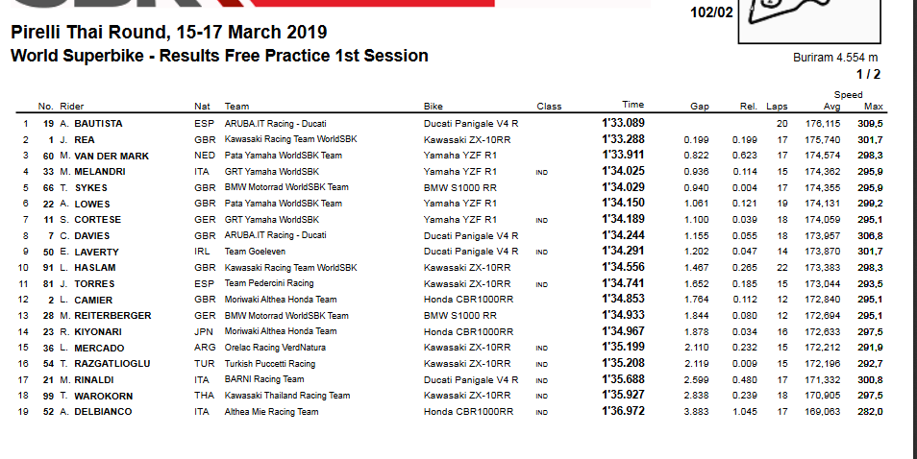Click the 1 / 2 page indicator
The height and width of the screenshot is (459, 917).
click(868, 74)
